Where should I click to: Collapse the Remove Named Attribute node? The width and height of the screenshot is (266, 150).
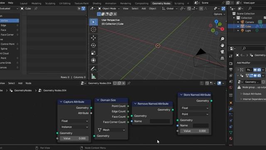coord(135,104)
